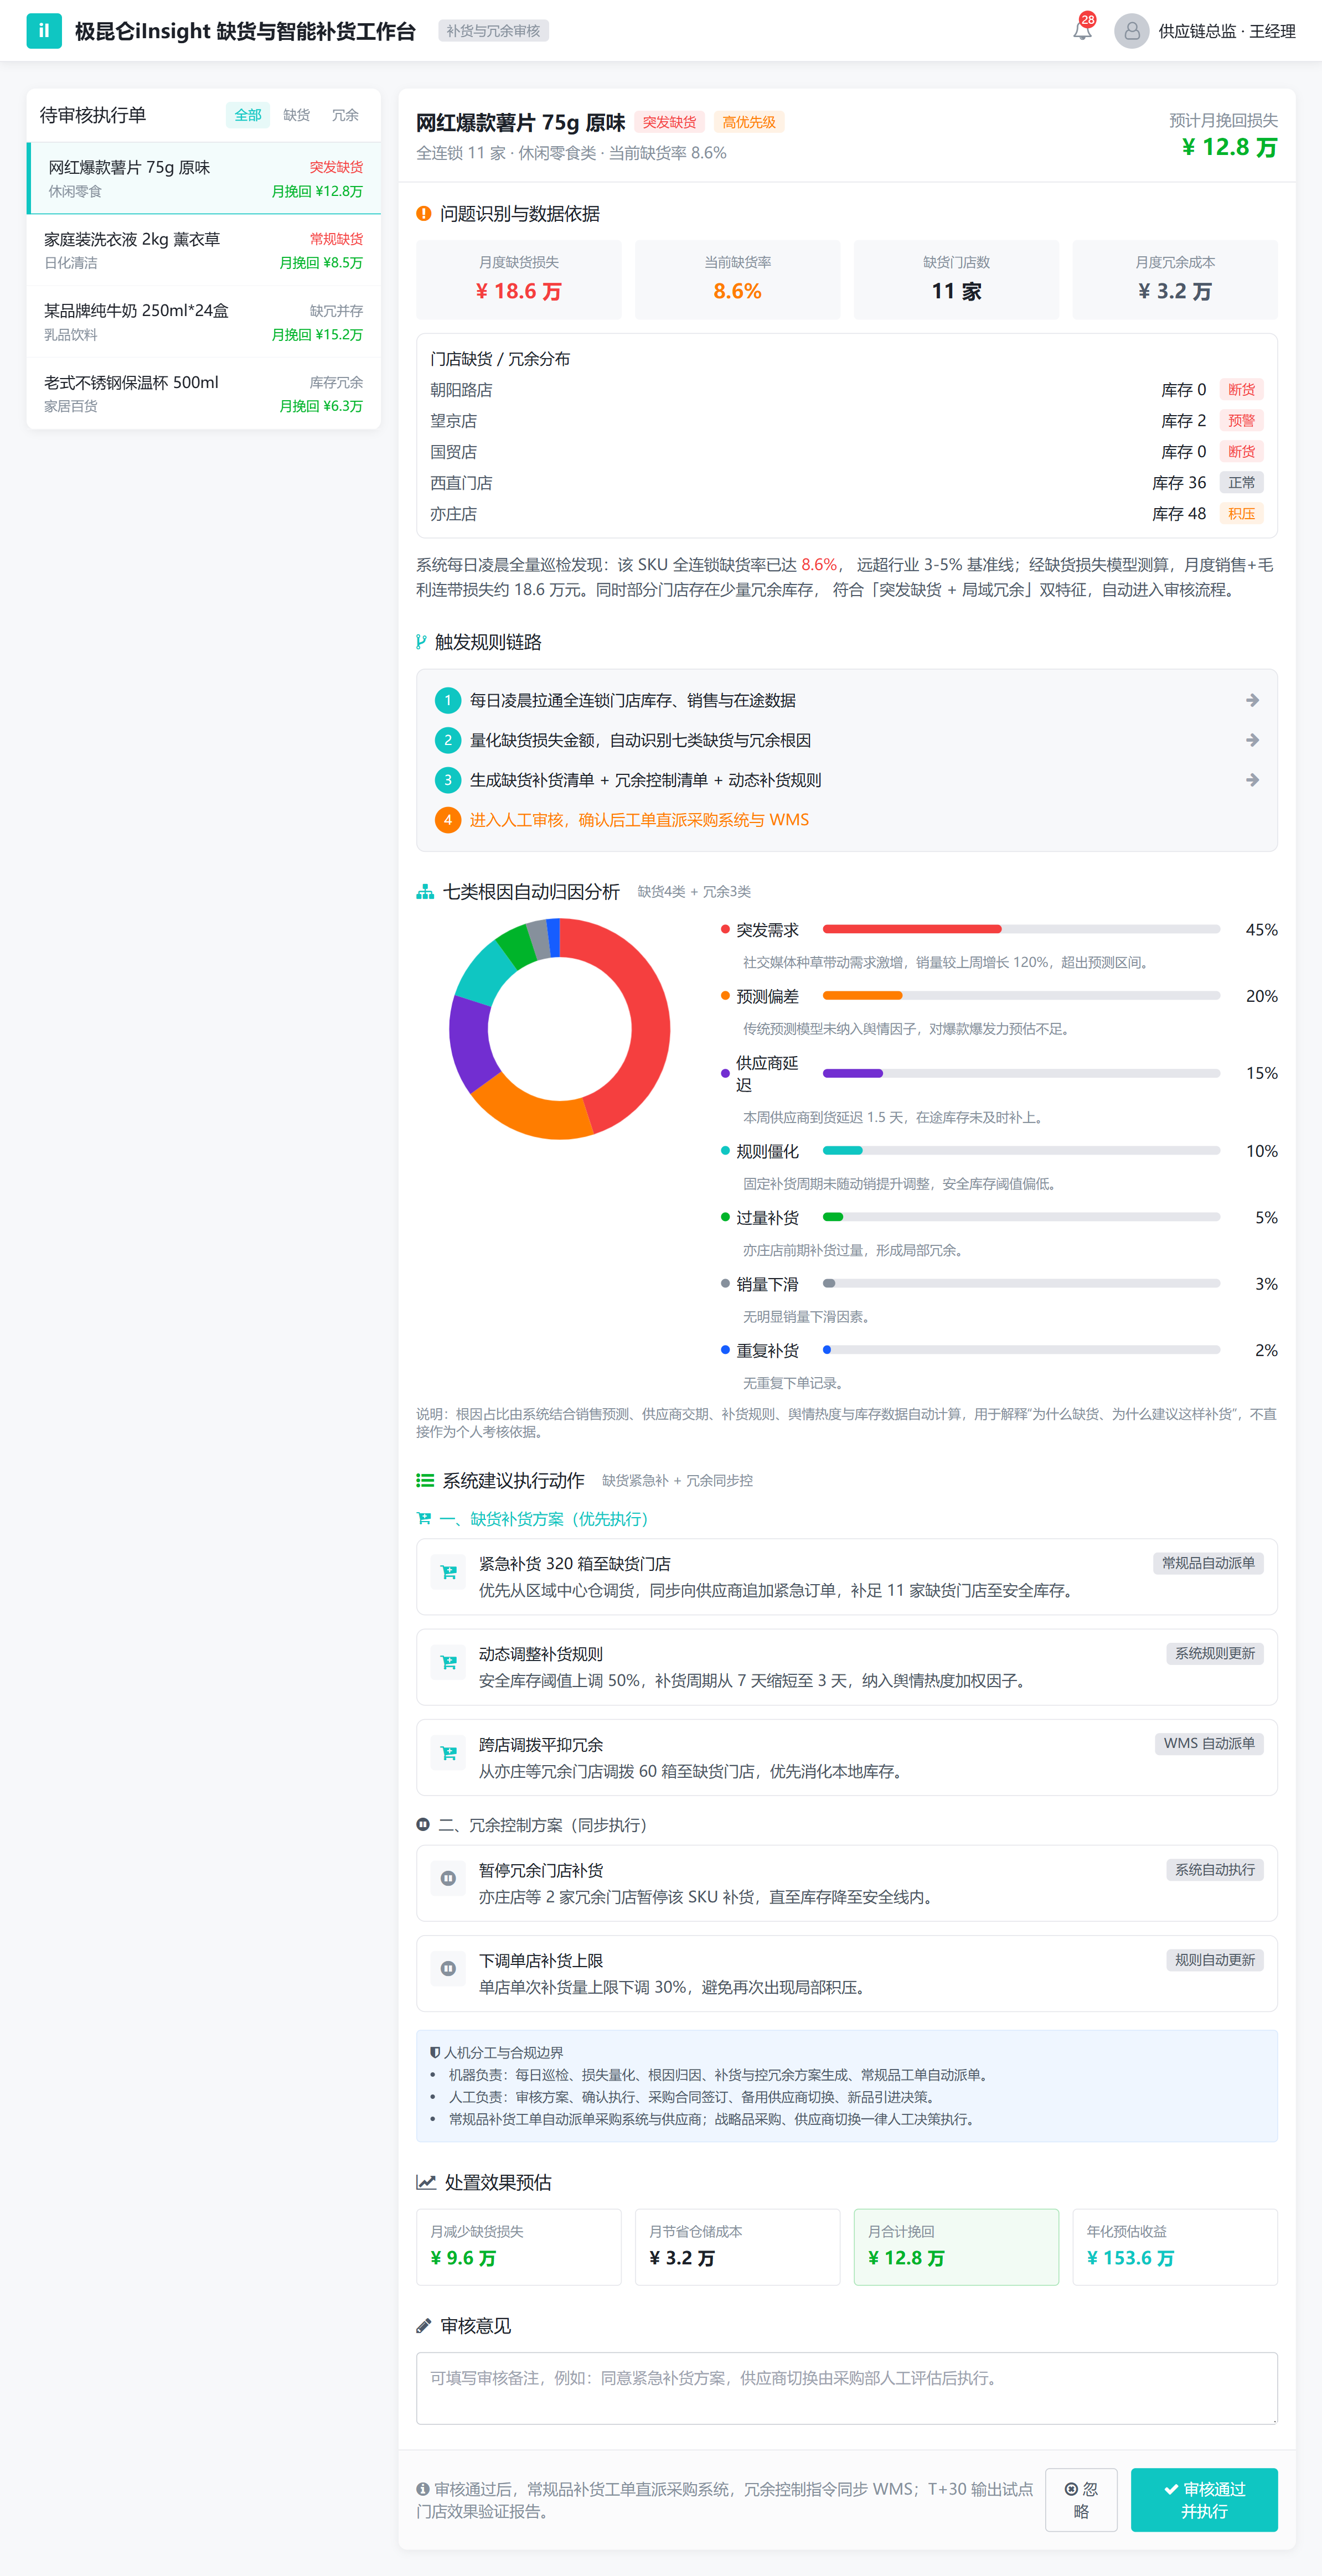
Task: Open the 家庭装洗衣液 2kg 薰衣草 order
Action: pos(204,250)
